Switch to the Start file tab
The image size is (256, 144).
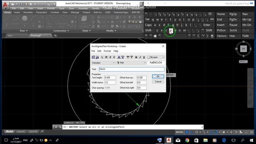tap(10, 36)
